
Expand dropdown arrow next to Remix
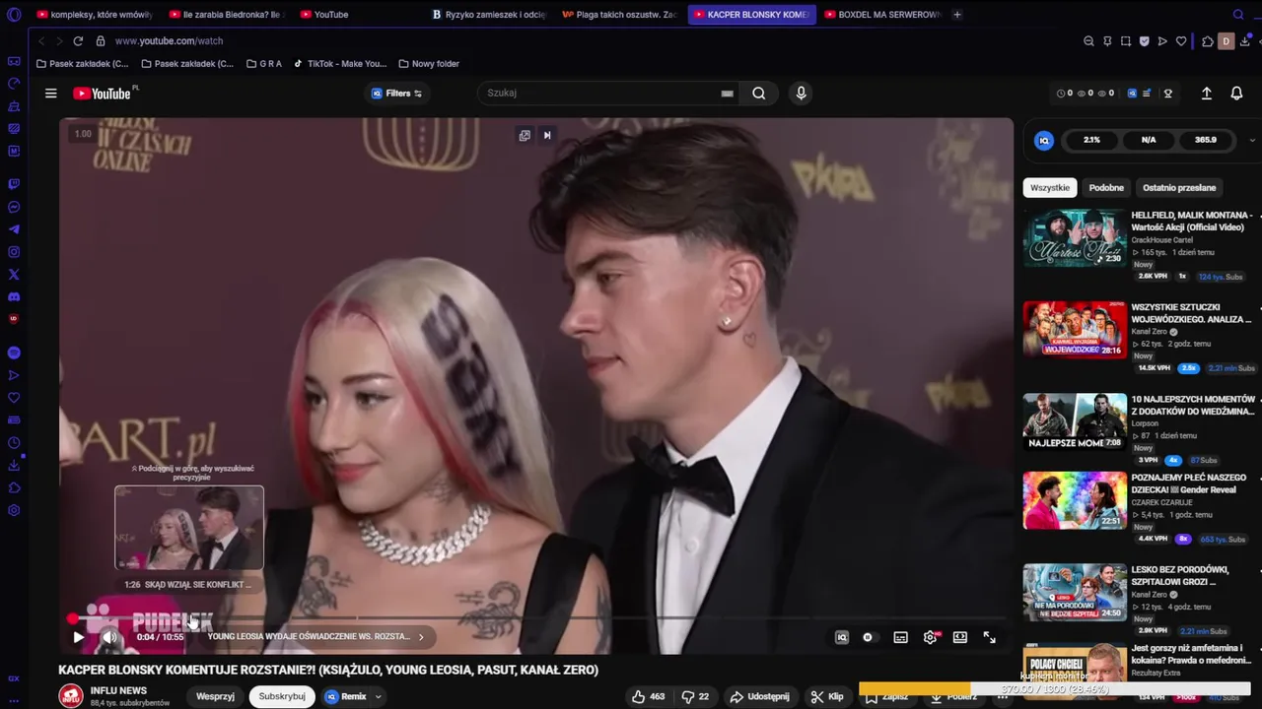pyautogui.click(x=378, y=696)
